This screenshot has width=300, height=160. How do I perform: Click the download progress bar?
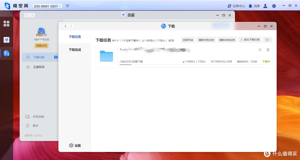pos(195,65)
